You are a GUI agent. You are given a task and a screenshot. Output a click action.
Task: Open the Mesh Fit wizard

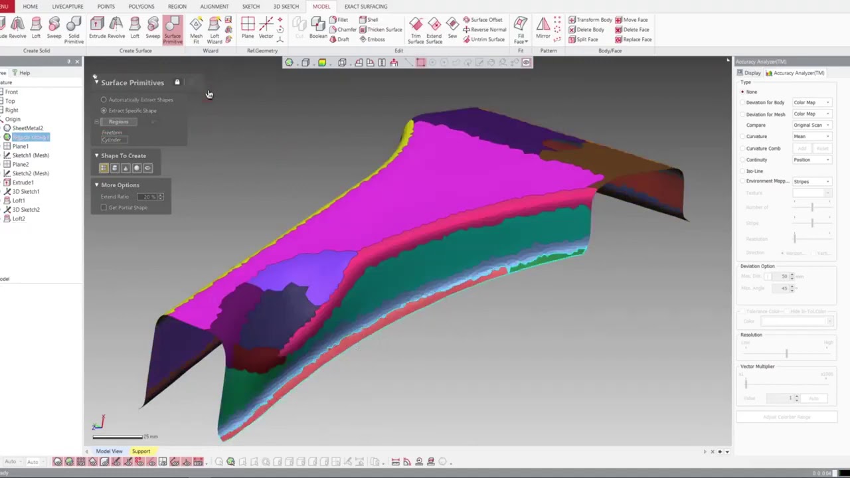pos(196,31)
